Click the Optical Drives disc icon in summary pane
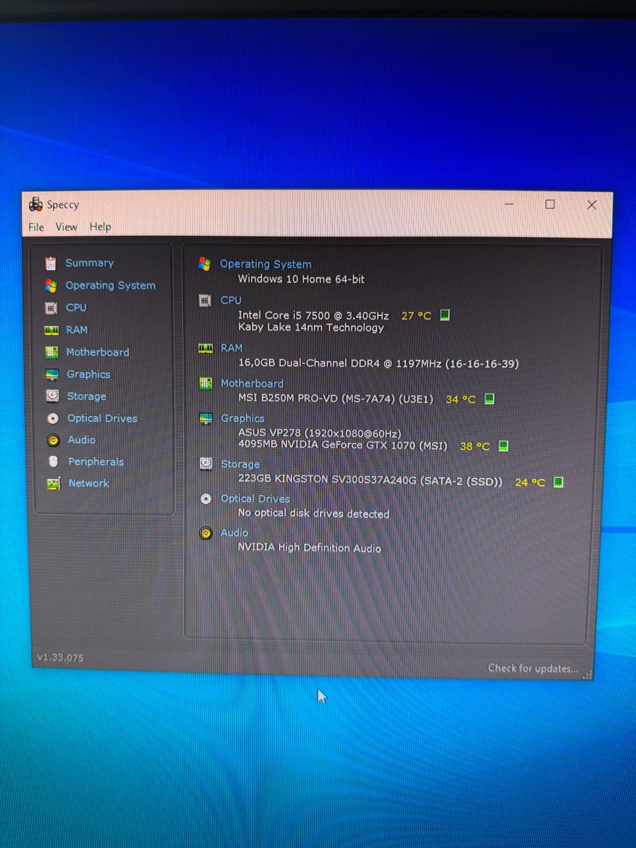This screenshot has width=636, height=848. click(x=206, y=499)
